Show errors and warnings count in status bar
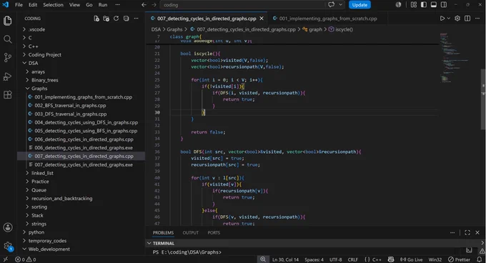Image resolution: width=486 pixels, height=263 pixels. pos(26,259)
